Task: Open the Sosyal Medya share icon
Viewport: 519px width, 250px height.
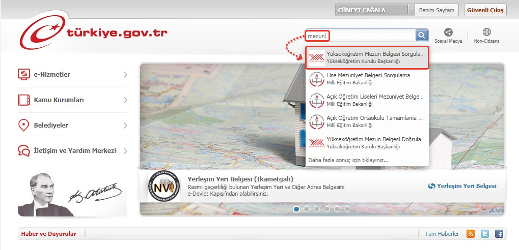Action: (448, 32)
